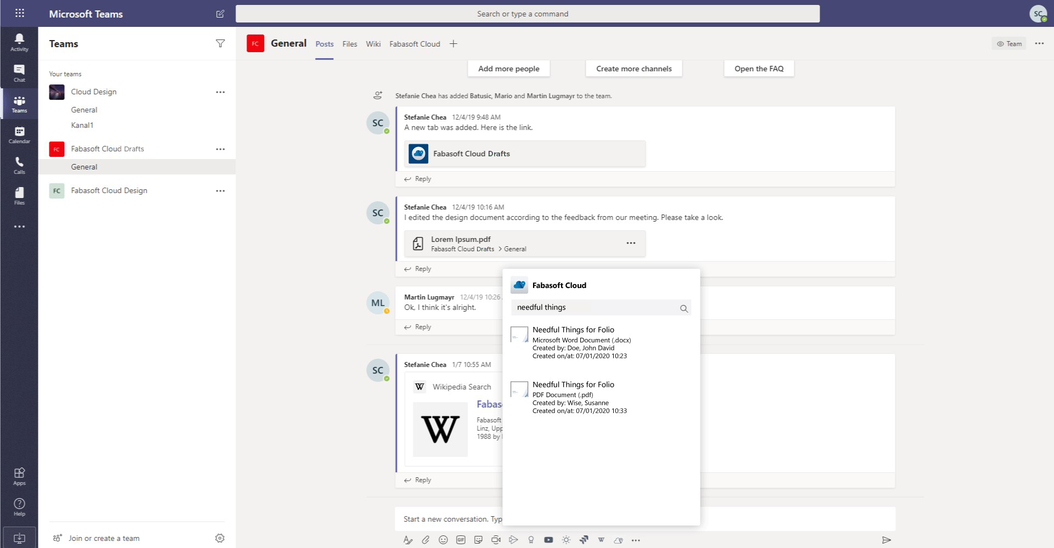This screenshot has height=548, width=1054.
Task: Send the message with arrow icon
Action: point(886,540)
